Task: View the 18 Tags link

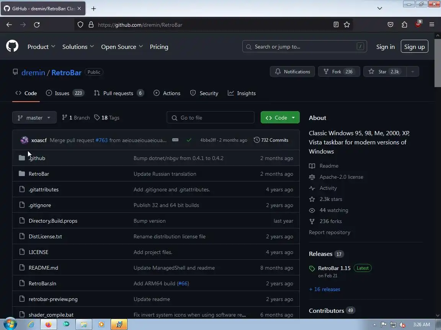Action: click(x=106, y=118)
